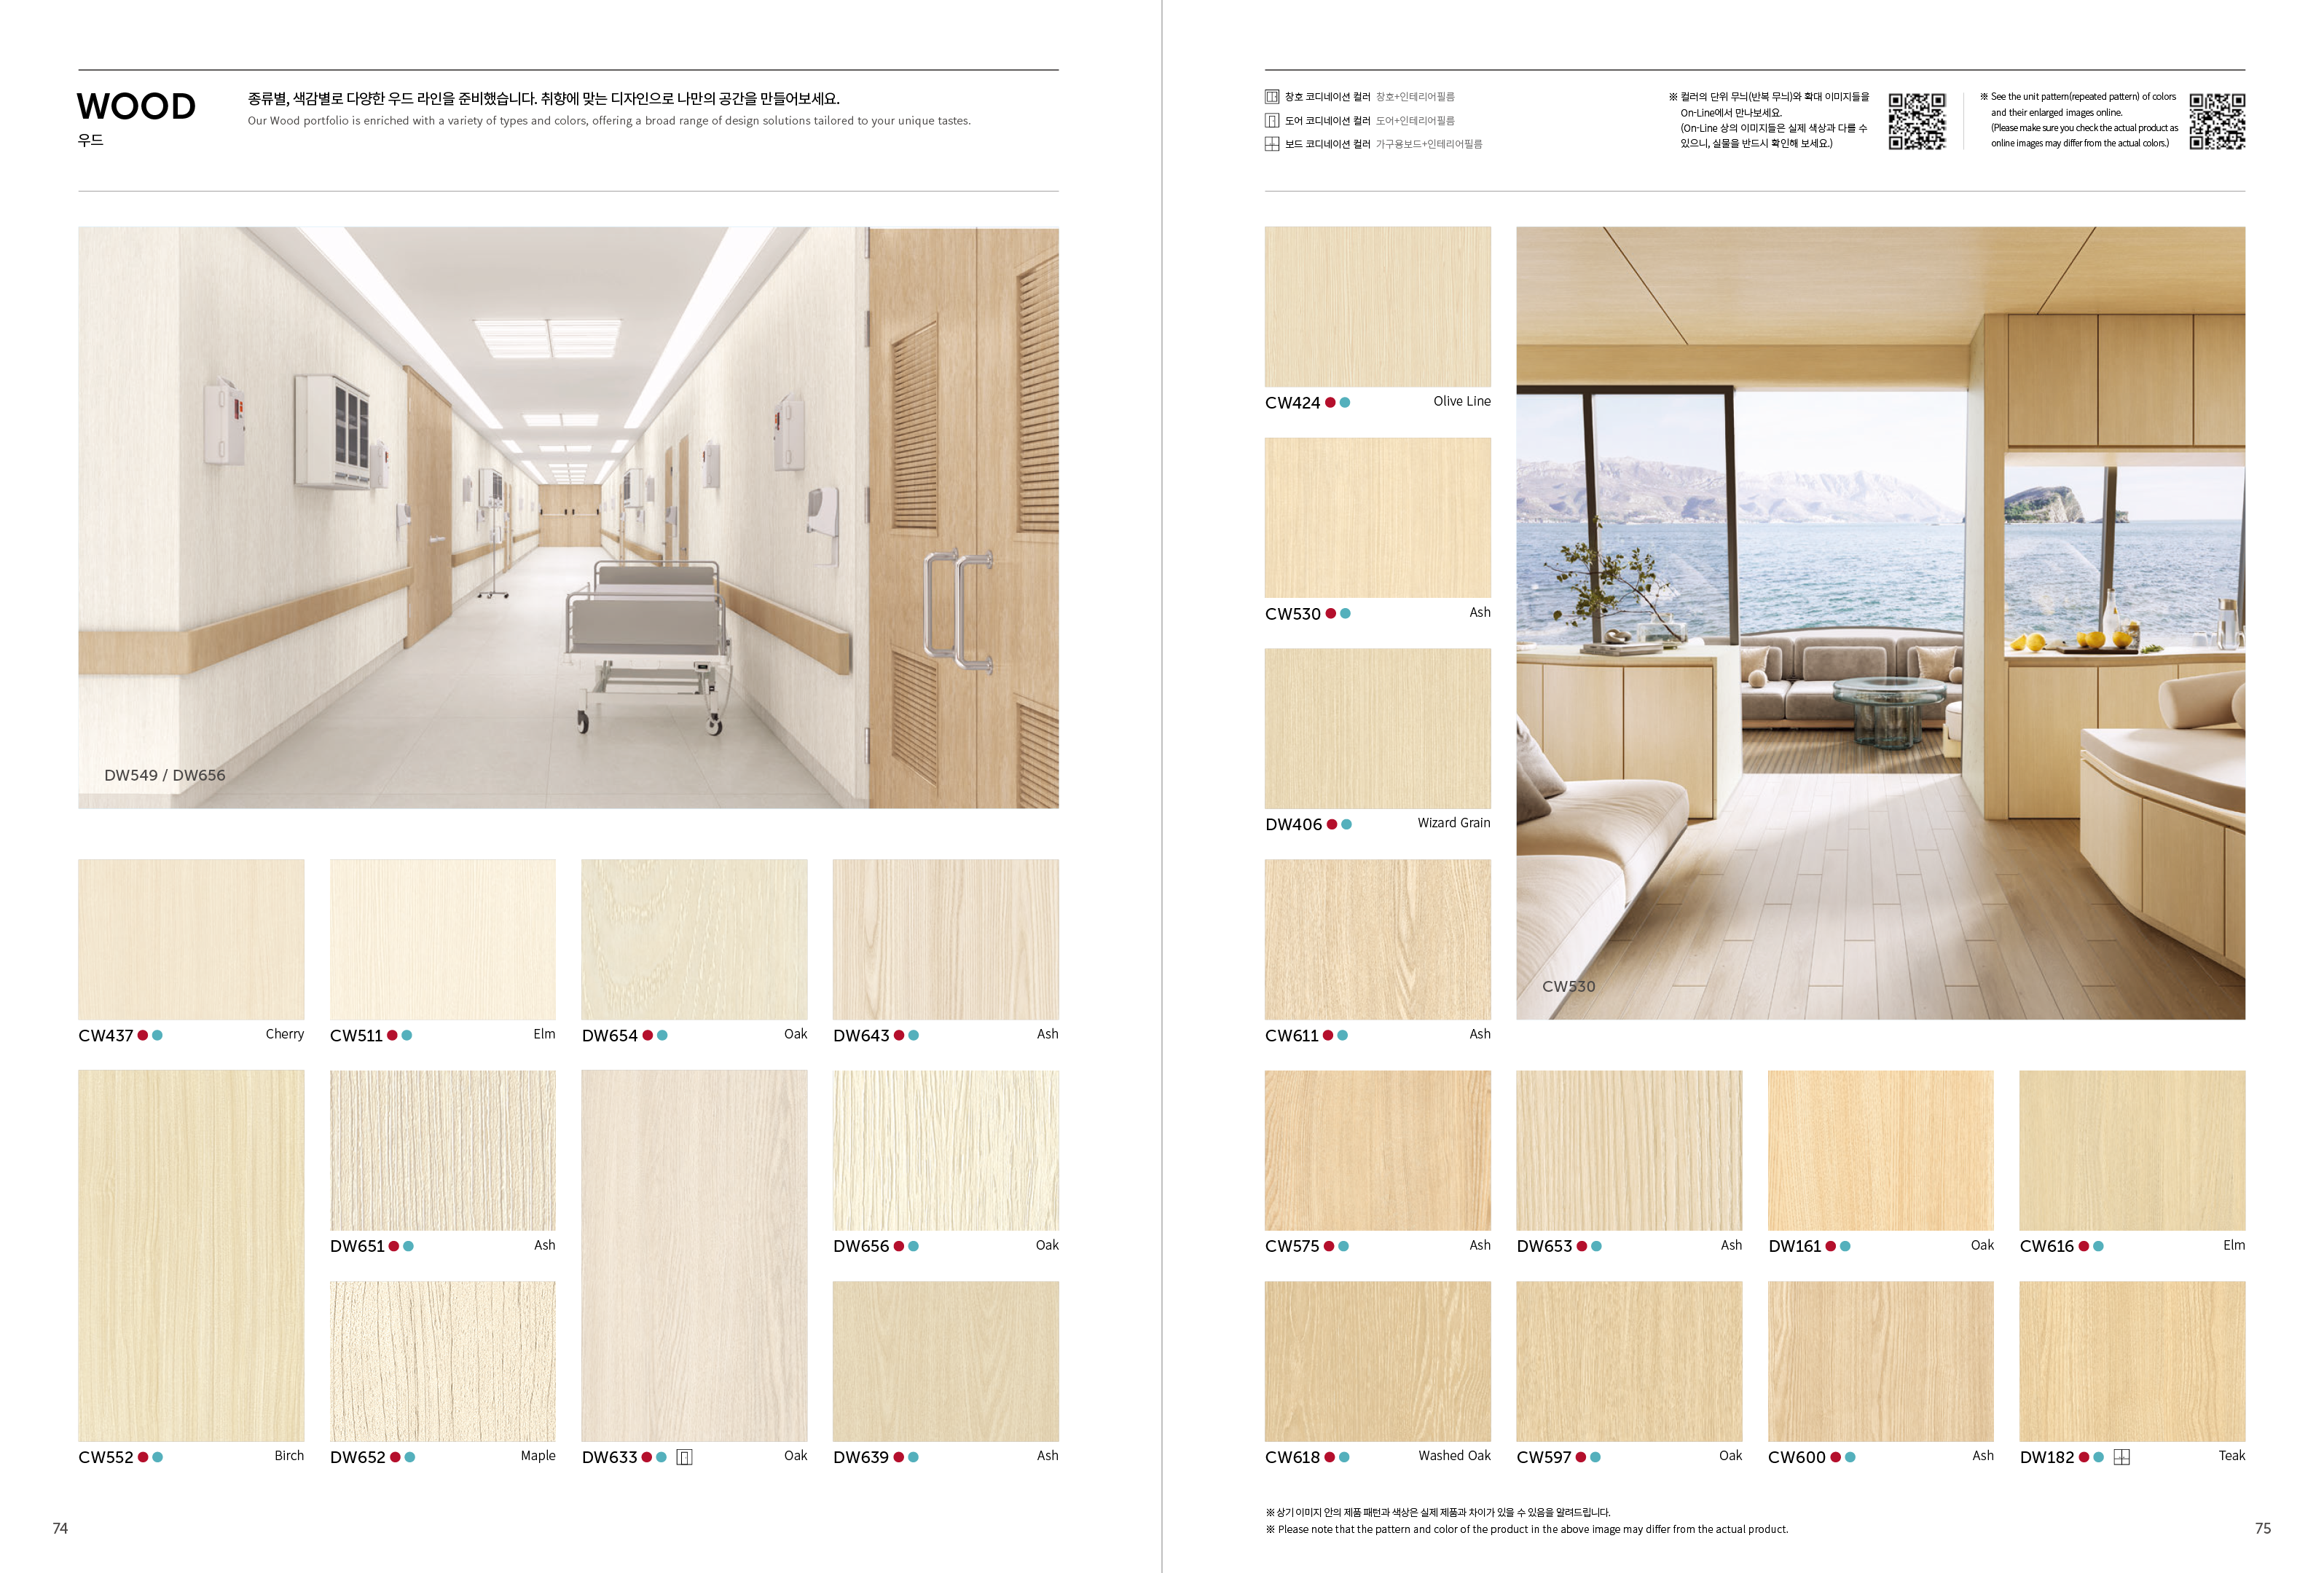
Task: Click the red dot beside DW654
Action: (647, 1036)
